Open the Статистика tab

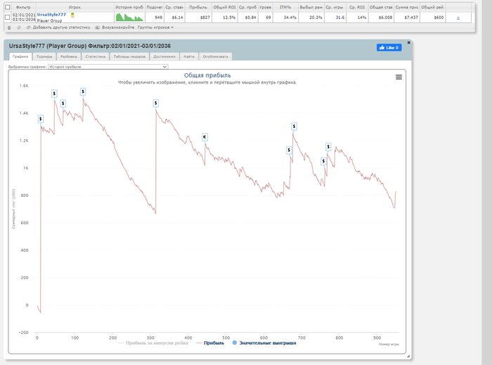tap(96, 56)
